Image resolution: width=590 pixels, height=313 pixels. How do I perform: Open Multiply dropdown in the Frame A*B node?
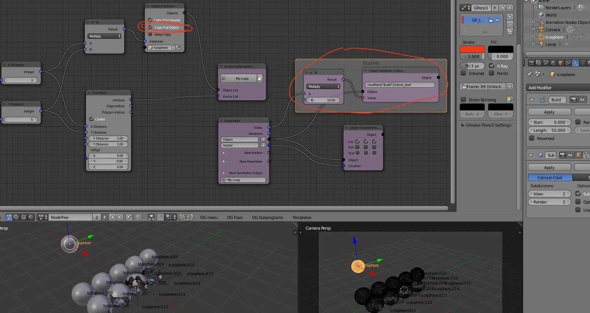coord(323,87)
